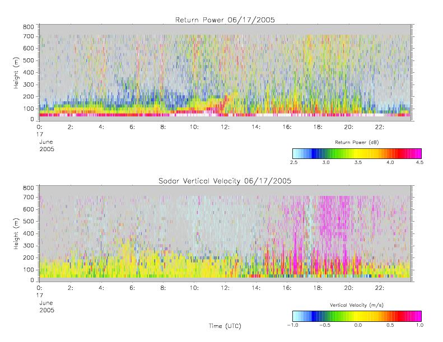The image size is (443, 342).
Task: Select the "Return Power (dB)" legend label
Action: click(357, 142)
